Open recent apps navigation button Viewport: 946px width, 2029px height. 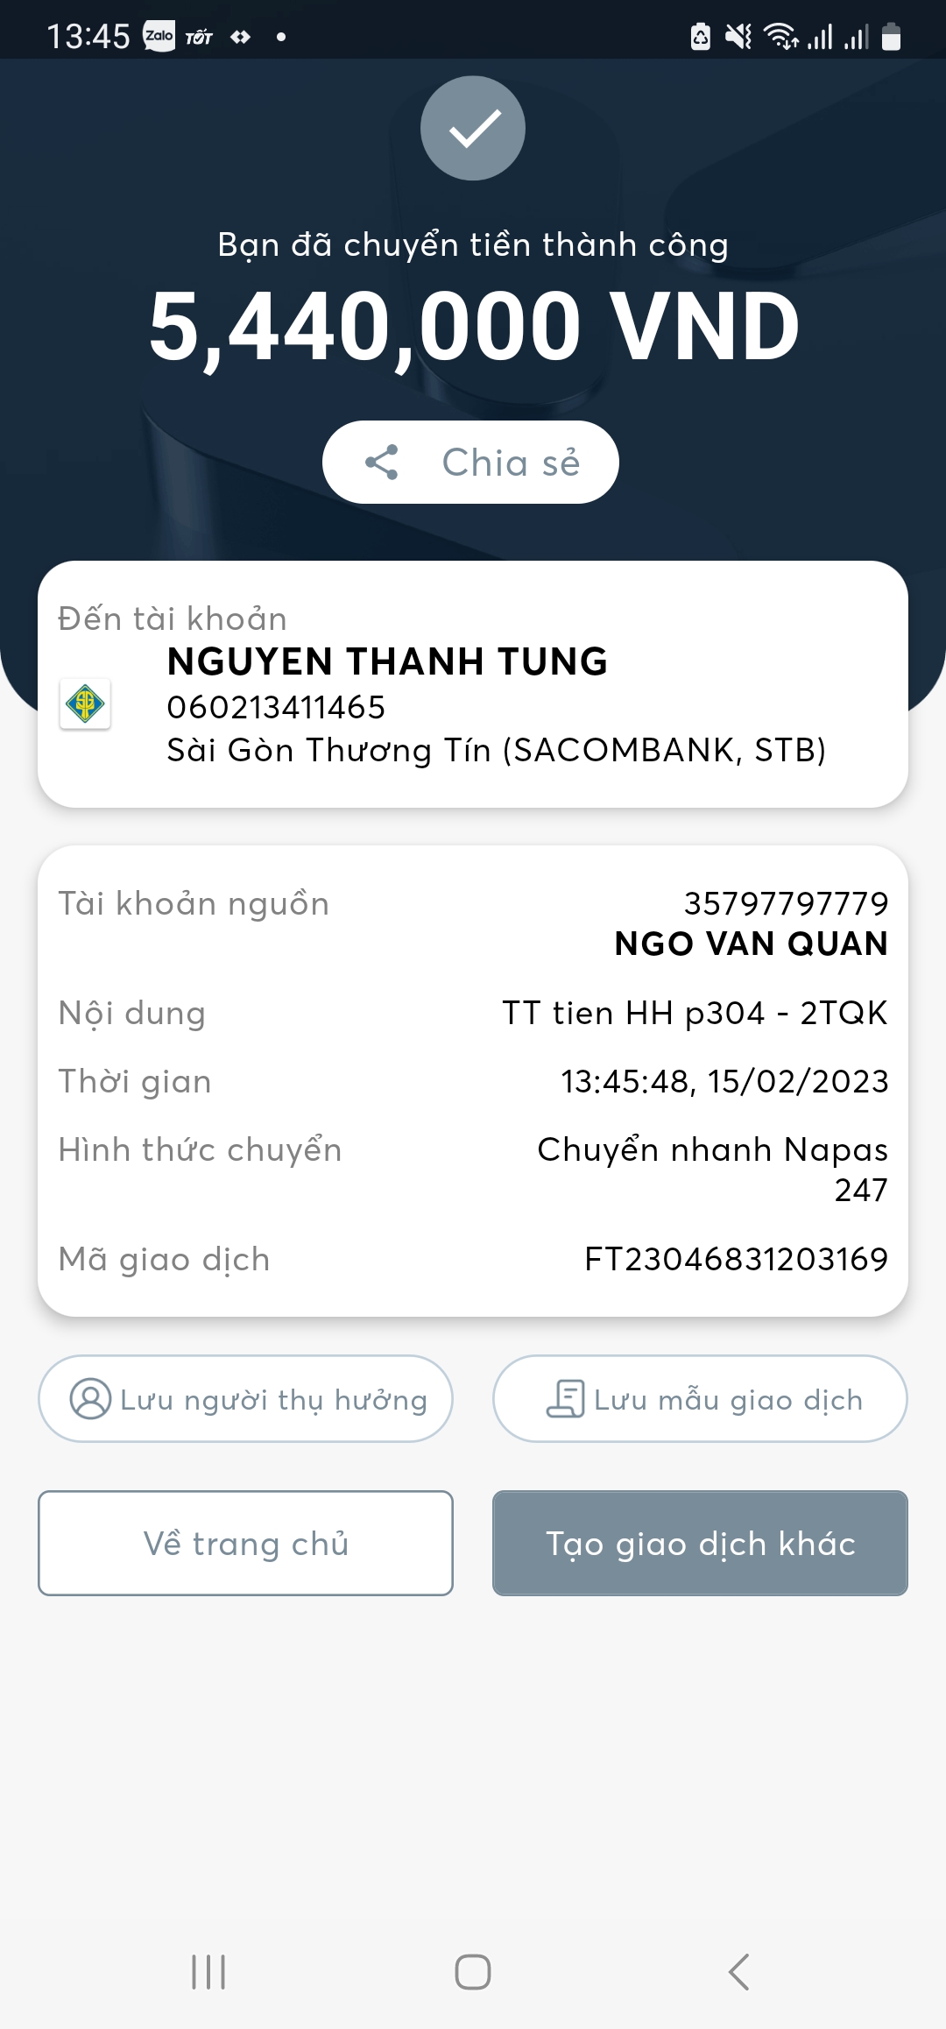coord(208,1972)
